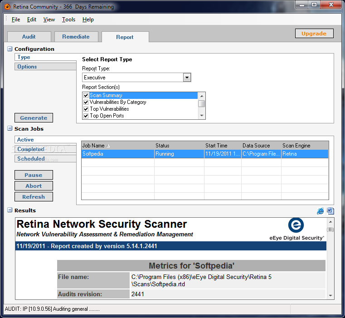
Task: Collapse the Scan Jobs section
Action: coord(10,128)
